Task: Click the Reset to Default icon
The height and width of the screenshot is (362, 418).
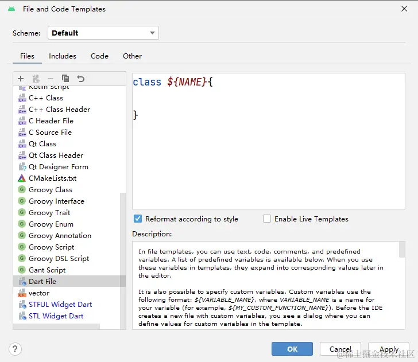Action: [80, 79]
